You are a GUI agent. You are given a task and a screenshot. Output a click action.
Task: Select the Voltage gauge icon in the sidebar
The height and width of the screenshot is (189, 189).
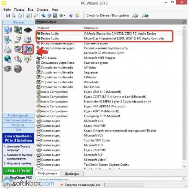[x=18, y=69]
